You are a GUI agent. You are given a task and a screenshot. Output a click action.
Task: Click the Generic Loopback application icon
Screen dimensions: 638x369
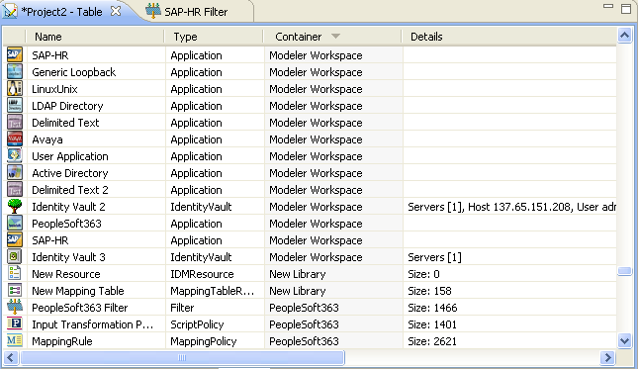point(15,72)
